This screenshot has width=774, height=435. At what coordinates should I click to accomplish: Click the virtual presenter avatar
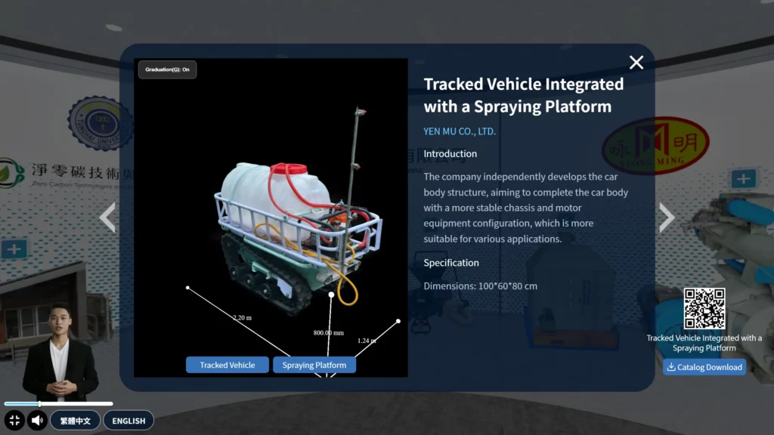click(x=59, y=355)
